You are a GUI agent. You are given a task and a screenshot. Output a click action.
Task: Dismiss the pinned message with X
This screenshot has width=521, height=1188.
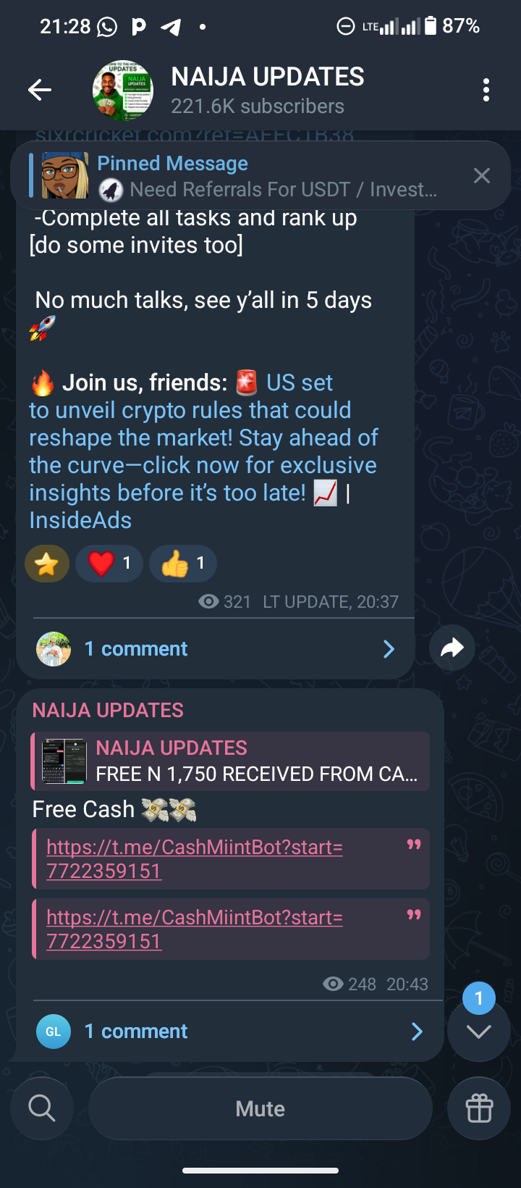481,175
